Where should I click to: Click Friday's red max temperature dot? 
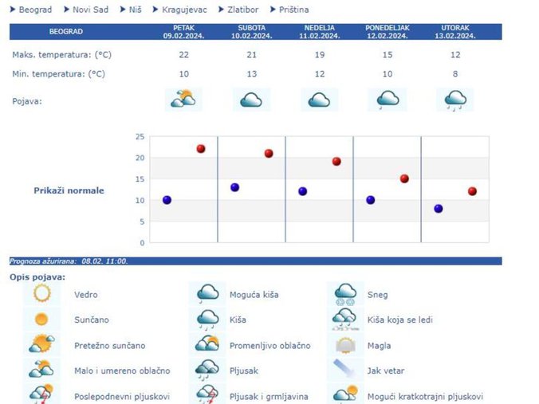click(201, 149)
